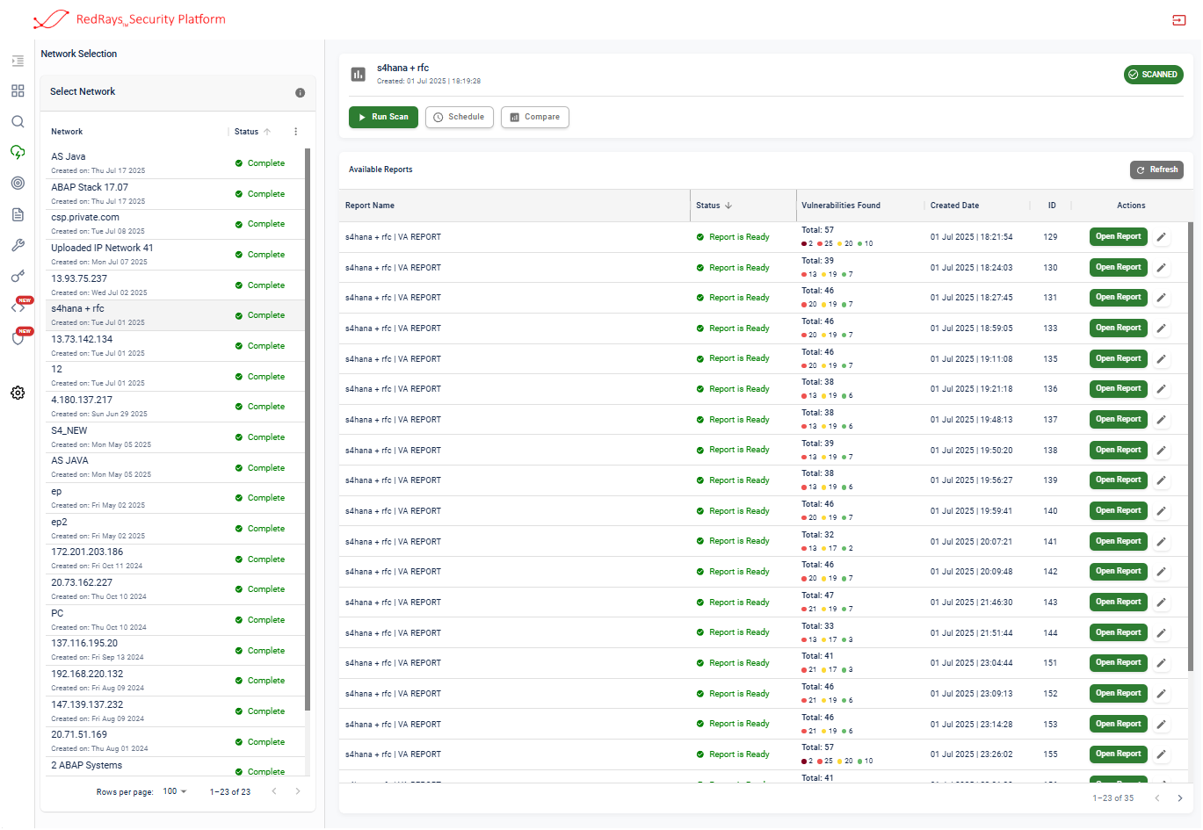Open Report for ID 141
Image resolution: width=1203 pixels, height=830 pixels.
[1118, 541]
